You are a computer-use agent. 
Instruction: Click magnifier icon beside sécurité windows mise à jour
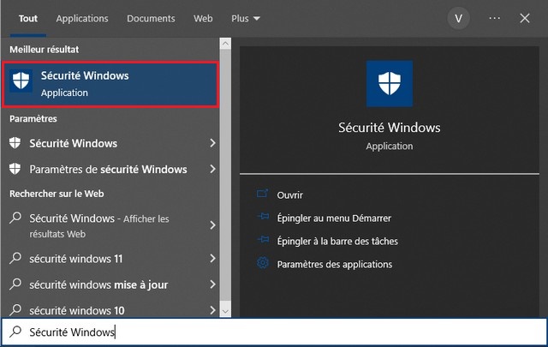point(15,284)
